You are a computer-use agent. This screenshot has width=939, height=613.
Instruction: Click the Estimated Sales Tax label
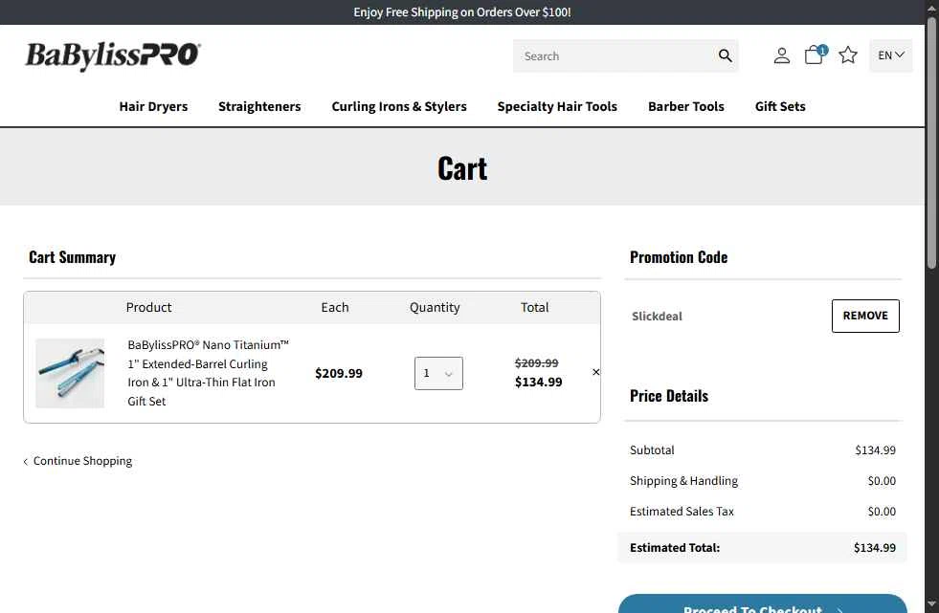coord(682,512)
